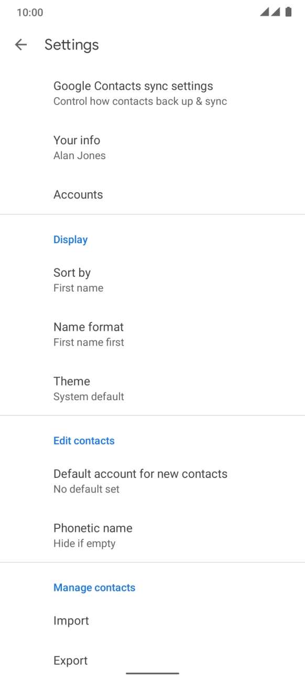Screen dimensions: 305x679
Task: Open the Accounts setting
Action: click(152, 194)
